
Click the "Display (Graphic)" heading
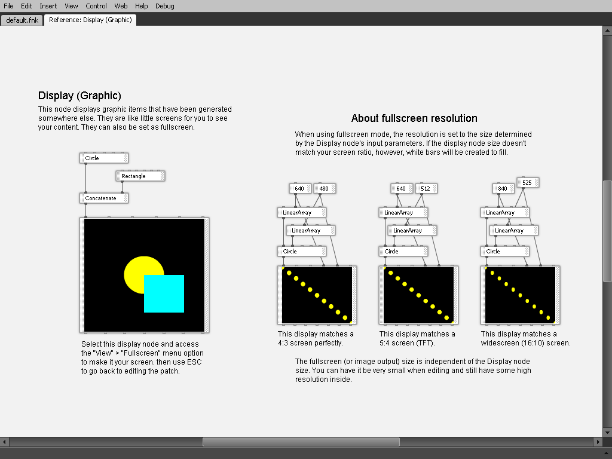tap(79, 96)
